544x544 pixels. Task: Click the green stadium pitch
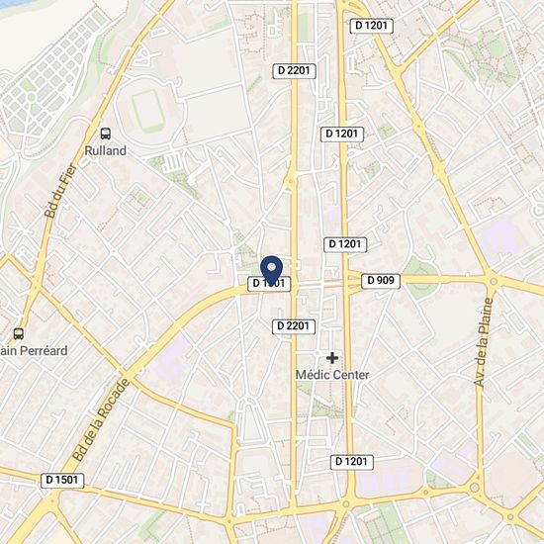point(148,109)
